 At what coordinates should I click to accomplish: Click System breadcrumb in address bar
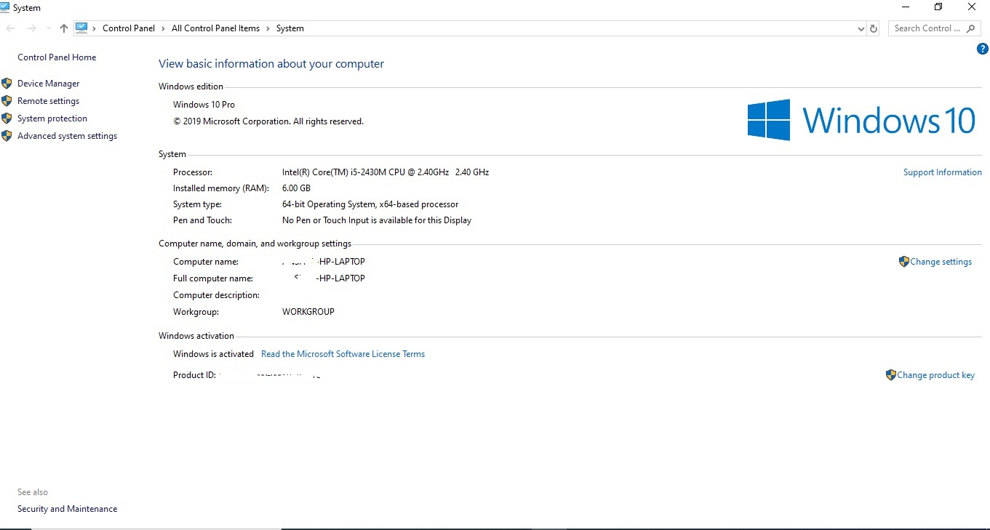point(290,28)
